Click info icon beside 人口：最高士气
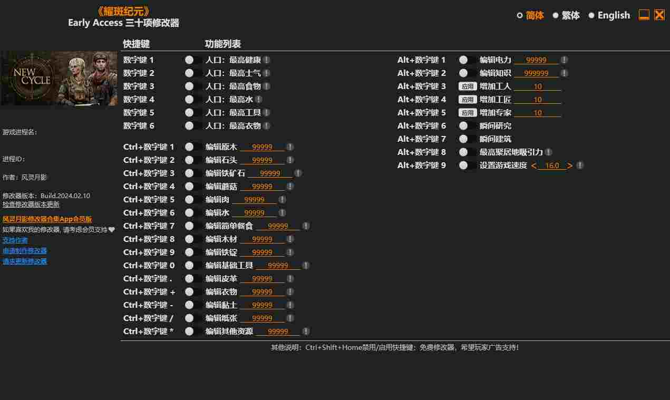 (x=267, y=73)
